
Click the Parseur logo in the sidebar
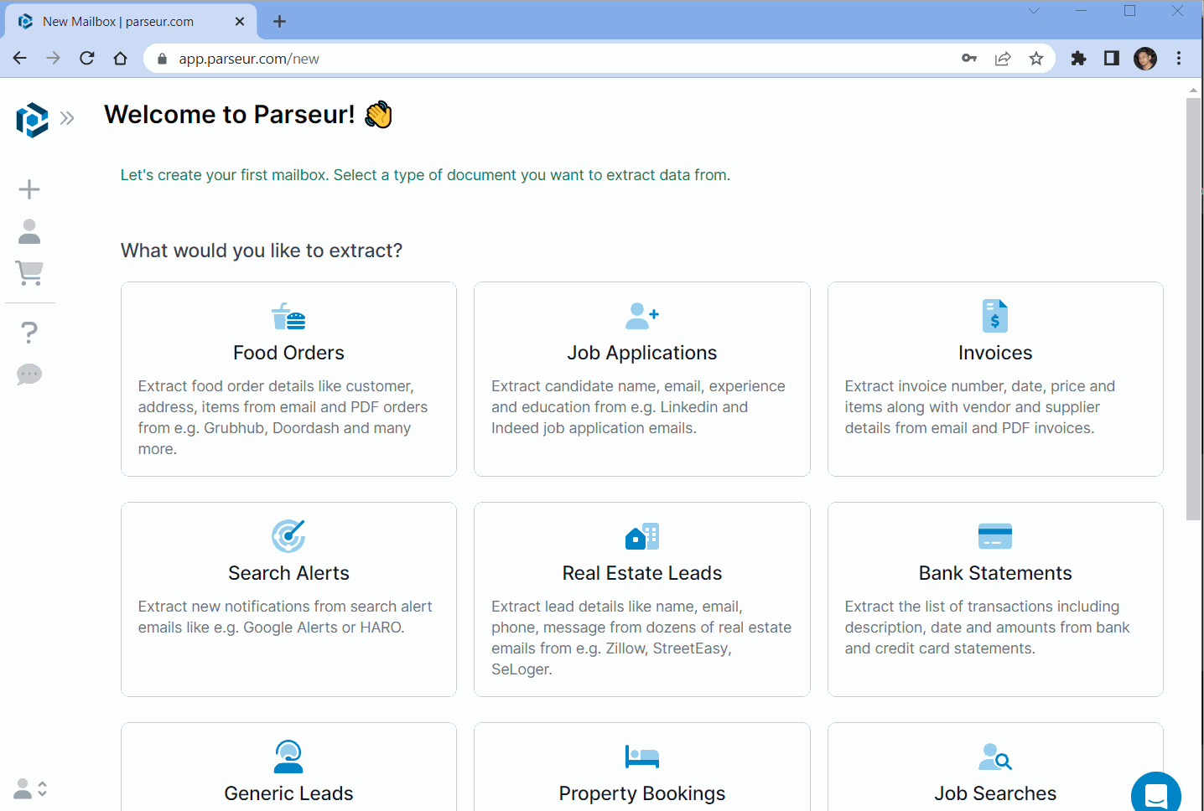point(31,120)
